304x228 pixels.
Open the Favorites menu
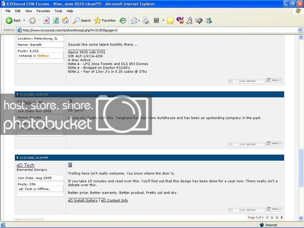tap(43, 11)
